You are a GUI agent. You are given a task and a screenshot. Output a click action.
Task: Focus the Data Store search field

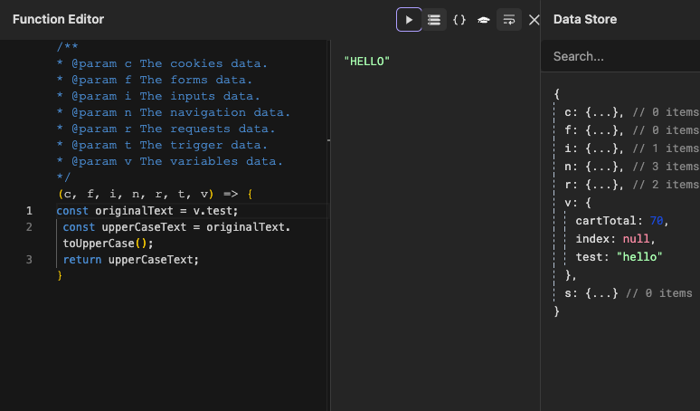click(x=620, y=56)
